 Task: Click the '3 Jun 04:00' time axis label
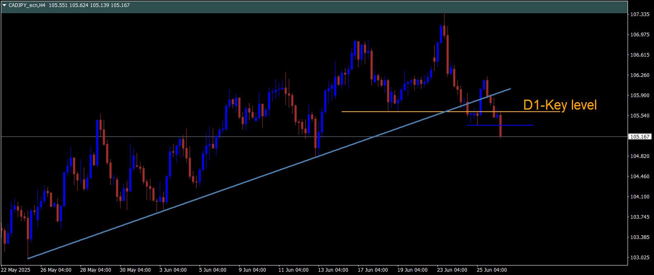pos(173,270)
